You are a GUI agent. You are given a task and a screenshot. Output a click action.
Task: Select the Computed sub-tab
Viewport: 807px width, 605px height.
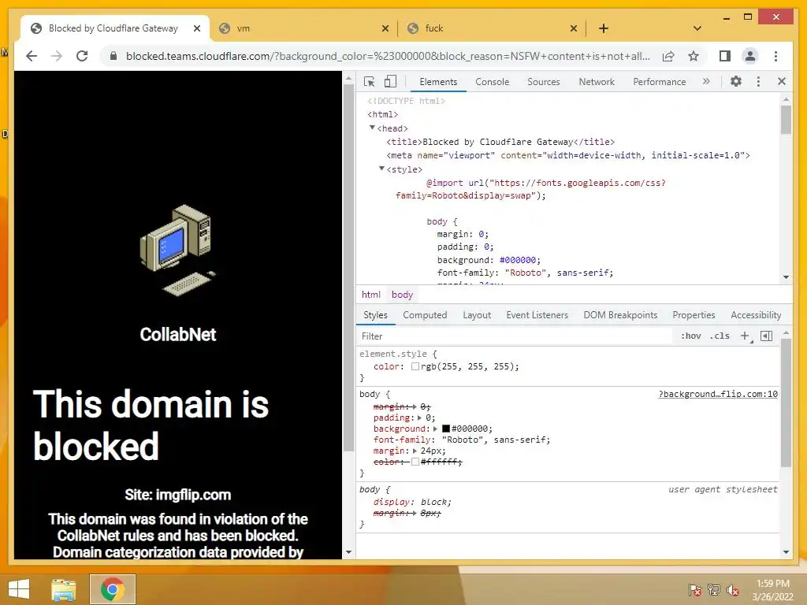click(x=425, y=315)
